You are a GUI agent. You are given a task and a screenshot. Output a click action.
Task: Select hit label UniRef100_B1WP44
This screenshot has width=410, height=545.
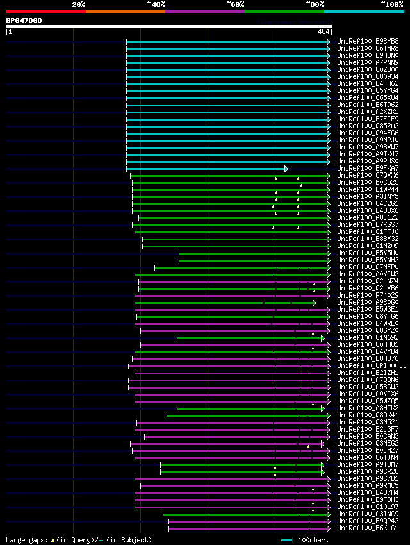click(368, 189)
